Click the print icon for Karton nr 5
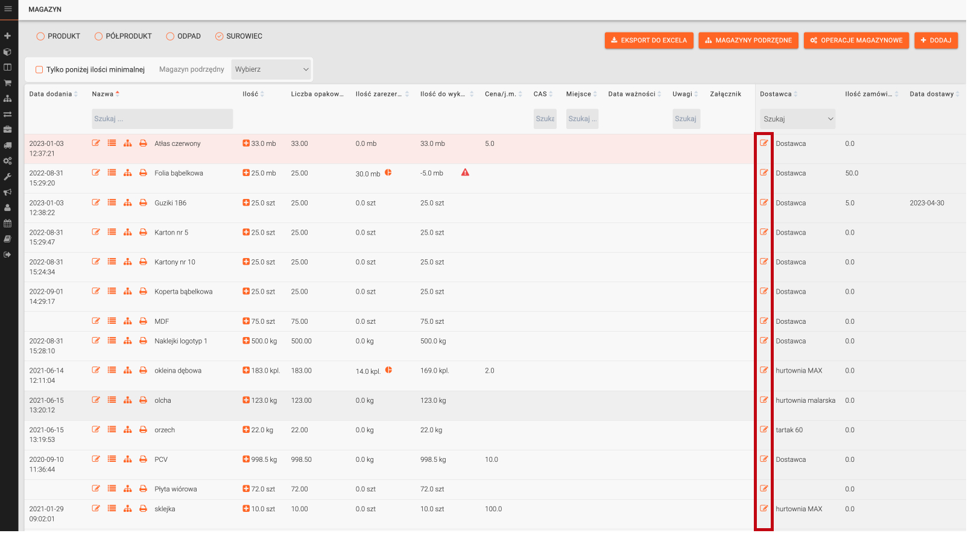Screen dimensions: 980x536 [143, 233]
